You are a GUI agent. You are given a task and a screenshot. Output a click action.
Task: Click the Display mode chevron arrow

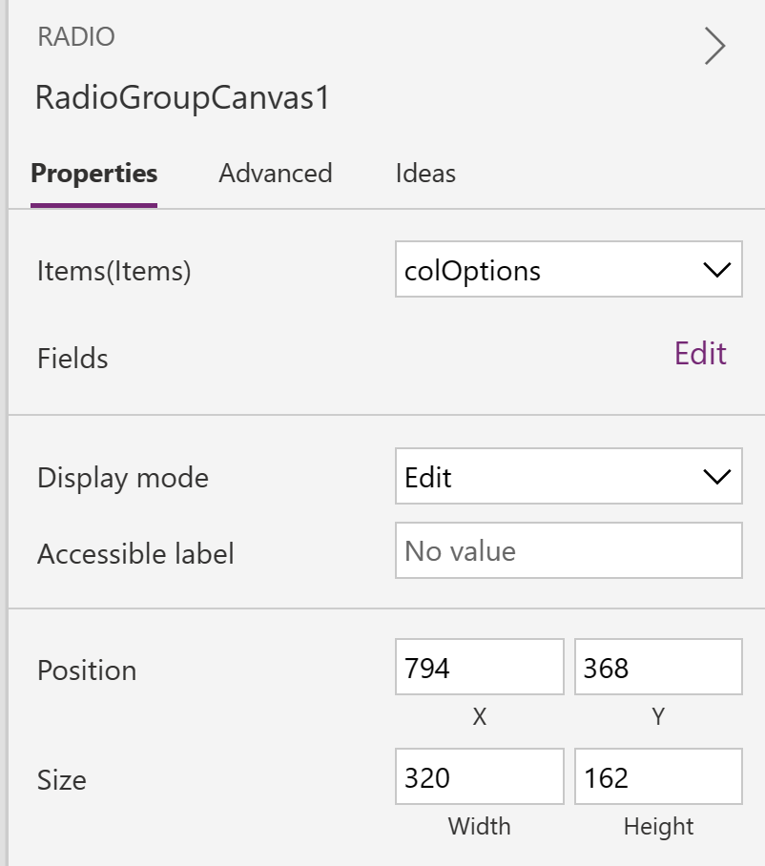716,477
